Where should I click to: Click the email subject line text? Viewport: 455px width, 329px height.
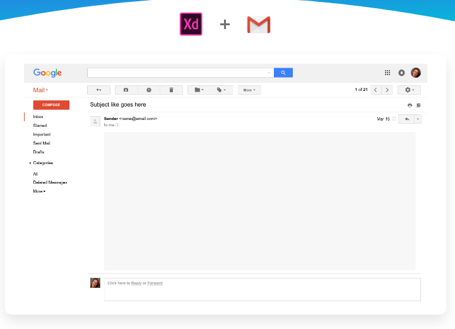click(118, 105)
